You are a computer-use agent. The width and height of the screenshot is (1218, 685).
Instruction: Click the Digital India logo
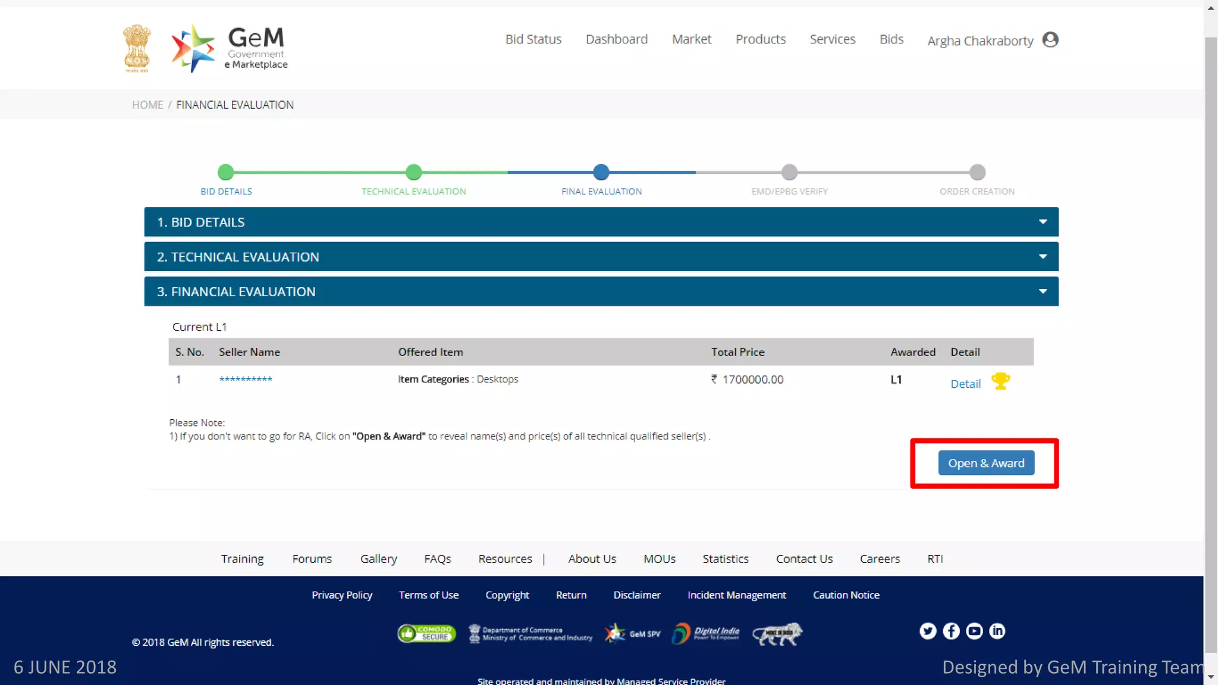click(706, 634)
